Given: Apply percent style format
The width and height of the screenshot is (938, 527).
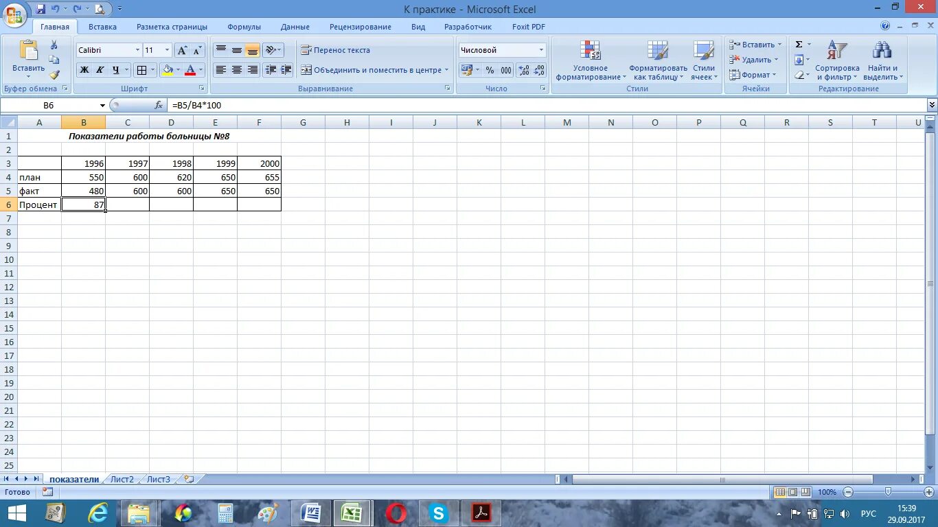Looking at the screenshot, I should tap(490, 70).
